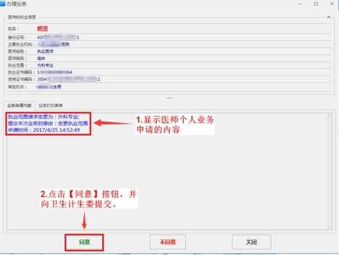Click the dotted splitter handle between panels

click(169, 98)
